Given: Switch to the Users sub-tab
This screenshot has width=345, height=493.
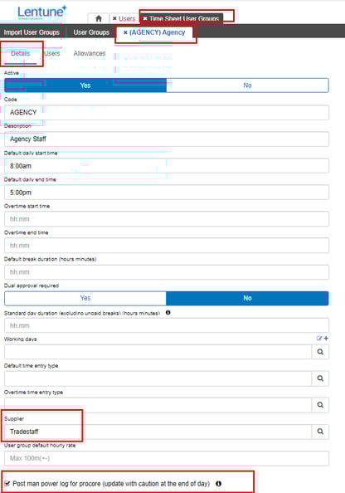Looking at the screenshot, I should coord(52,53).
